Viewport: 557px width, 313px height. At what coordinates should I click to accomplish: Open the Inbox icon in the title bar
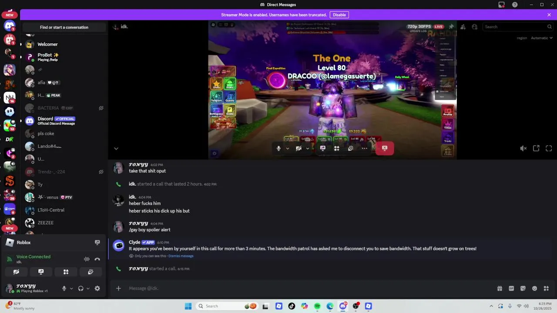501,5
